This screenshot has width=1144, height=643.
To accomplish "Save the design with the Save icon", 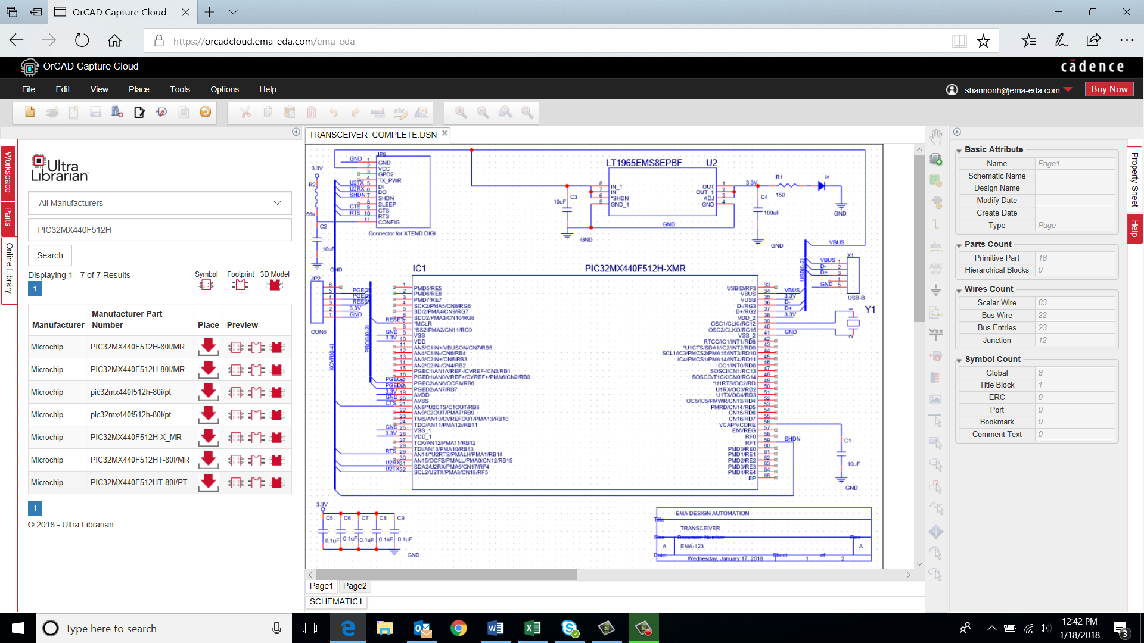I will [x=95, y=112].
